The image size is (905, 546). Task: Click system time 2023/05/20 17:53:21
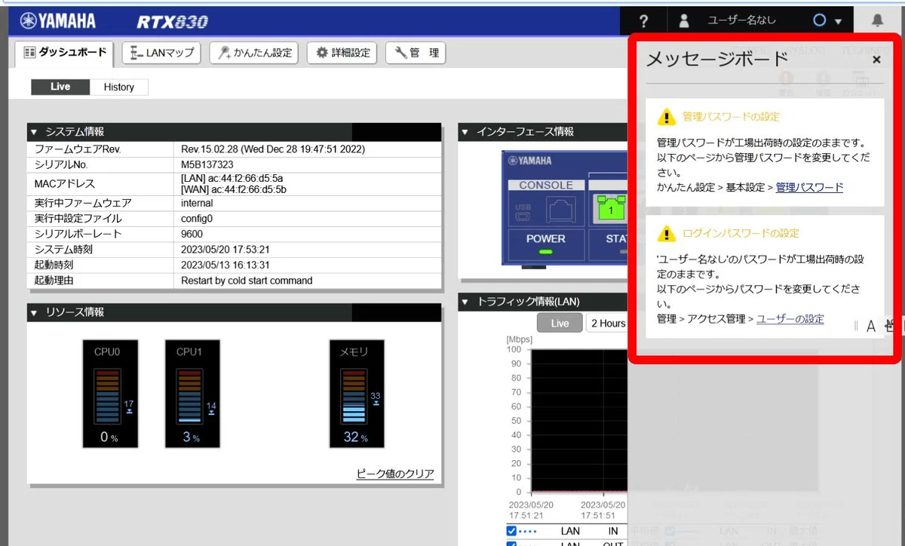point(225,250)
